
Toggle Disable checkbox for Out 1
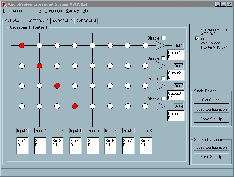tap(163, 38)
